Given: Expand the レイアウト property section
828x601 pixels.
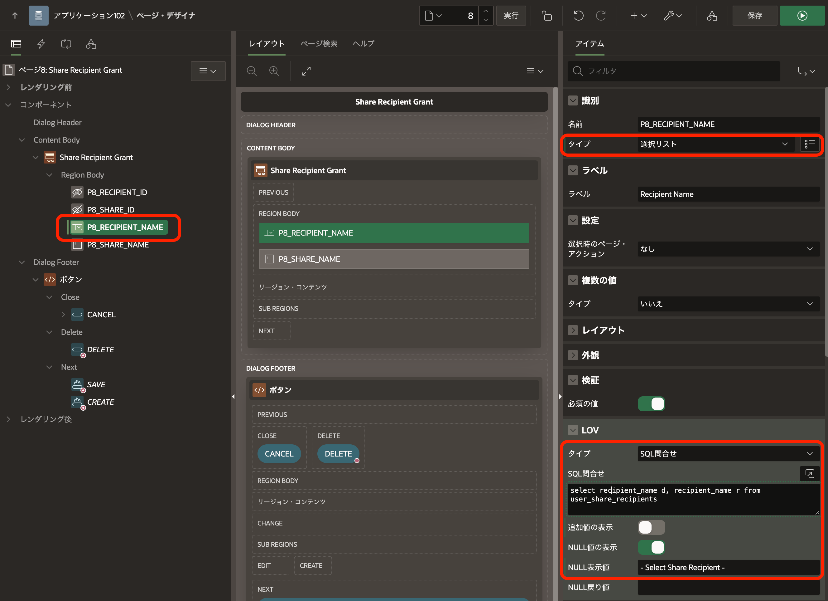Looking at the screenshot, I should [x=573, y=330].
